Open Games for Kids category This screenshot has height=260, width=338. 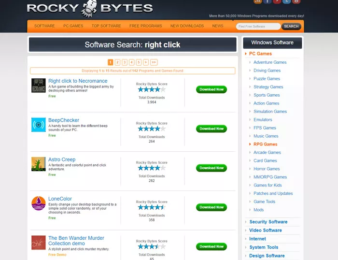click(x=268, y=185)
